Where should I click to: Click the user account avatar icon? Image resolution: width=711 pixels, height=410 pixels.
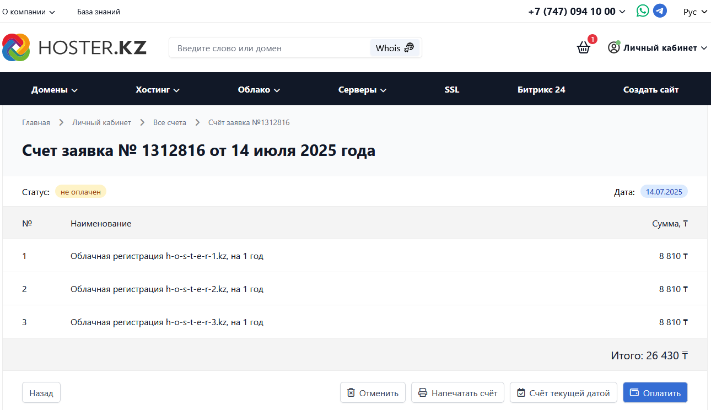(613, 48)
